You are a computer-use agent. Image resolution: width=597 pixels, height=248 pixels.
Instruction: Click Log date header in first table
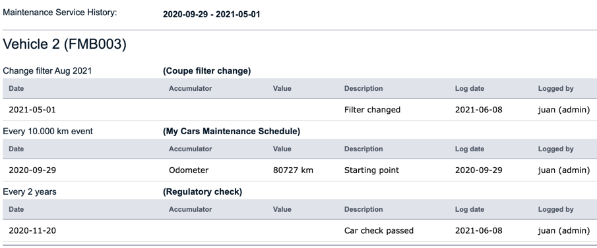470,89
